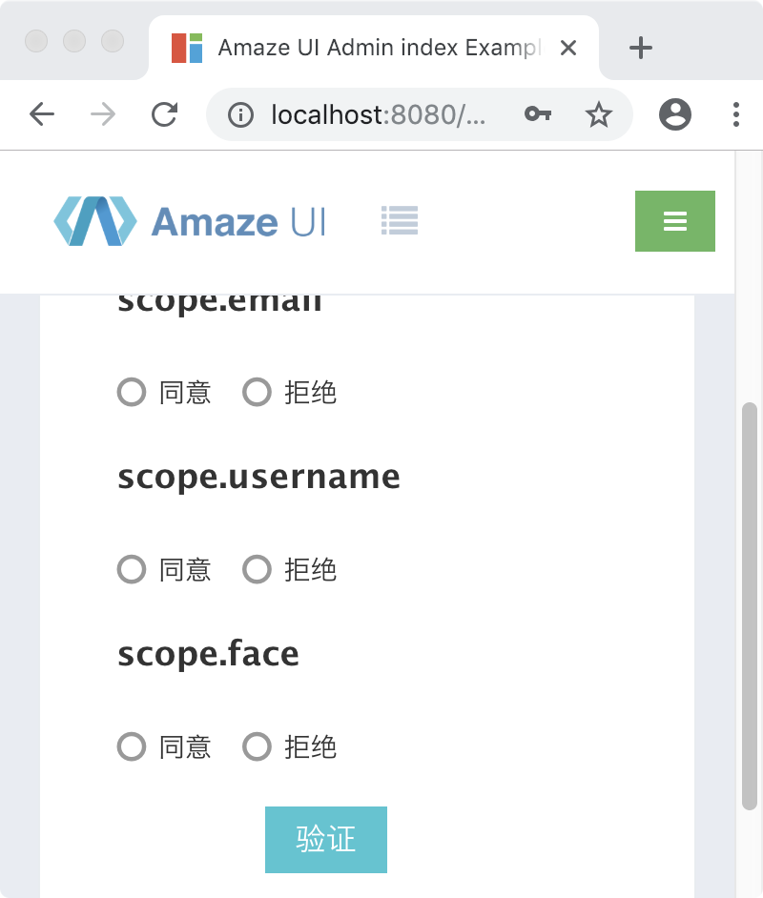
Task: Select 同意 for scope.email
Action: click(132, 392)
